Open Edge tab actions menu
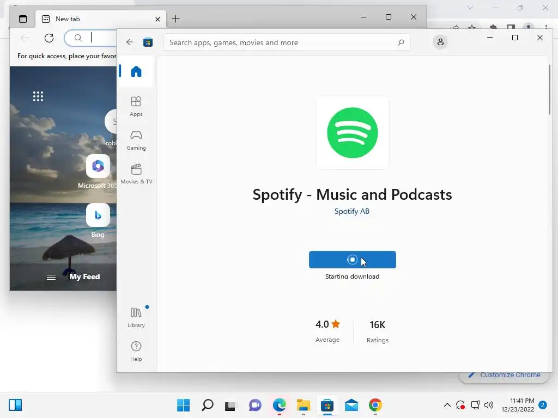 click(x=23, y=19)
